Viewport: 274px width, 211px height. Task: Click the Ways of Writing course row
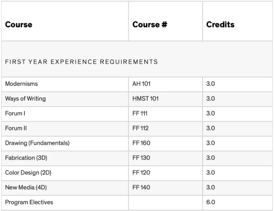(x=137, y=99)
